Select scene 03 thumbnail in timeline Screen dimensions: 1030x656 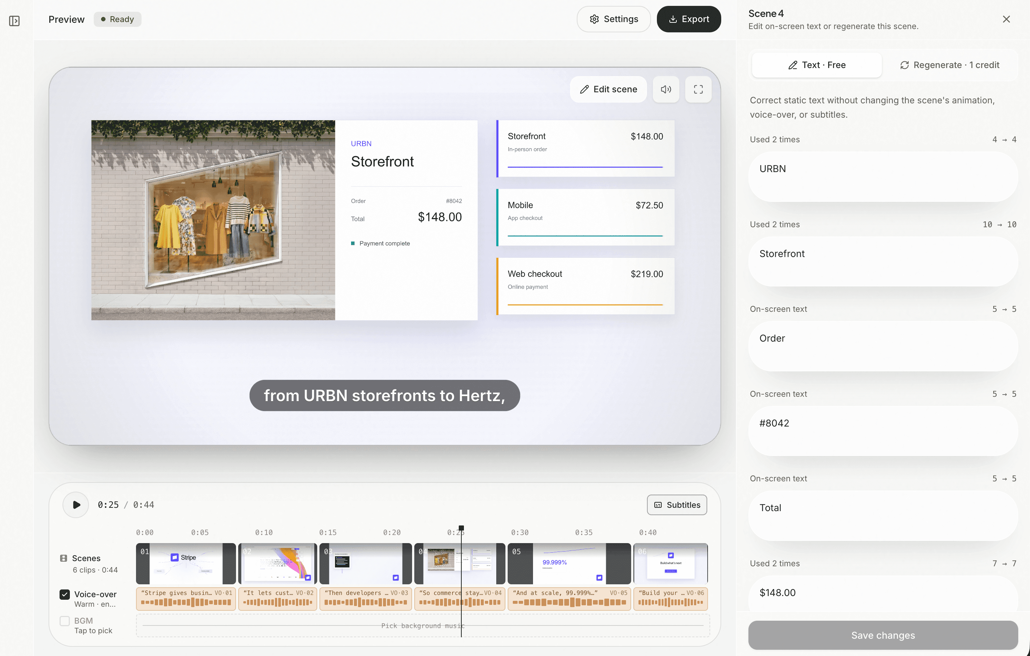point(365,564)
